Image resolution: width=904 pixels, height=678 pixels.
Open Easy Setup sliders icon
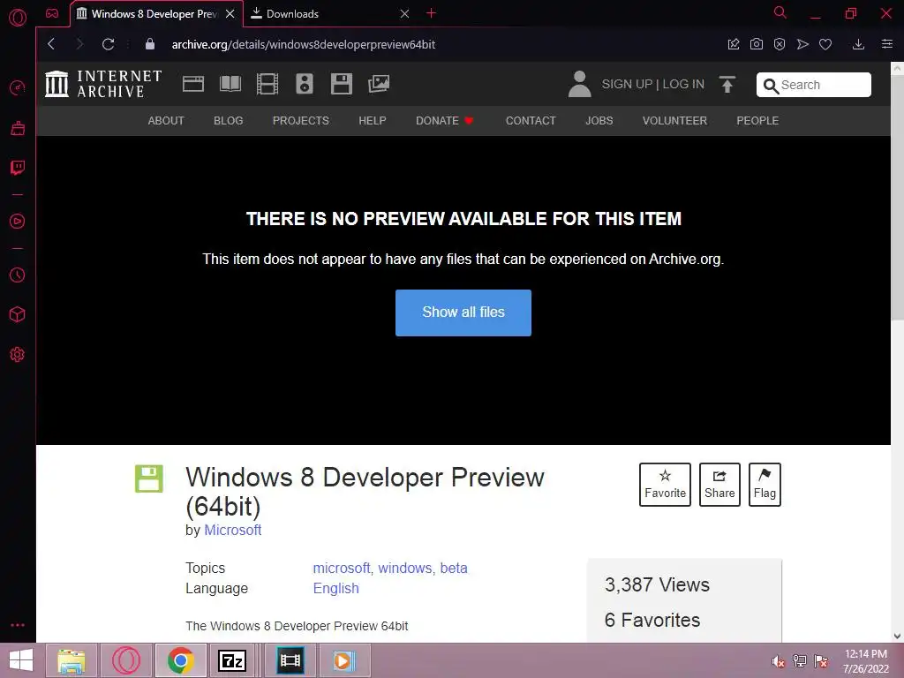887,44
